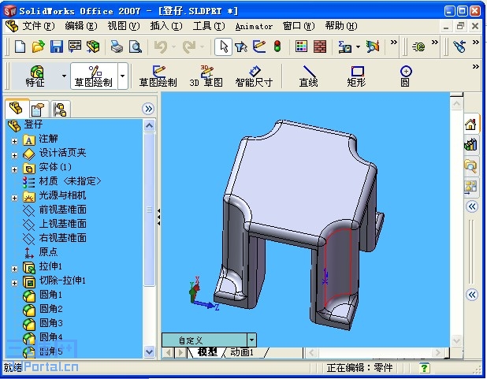Viewport: 487px width, 379px height.
Task: Click the help question mark in the status bar
Action: (x=424, y=368)
